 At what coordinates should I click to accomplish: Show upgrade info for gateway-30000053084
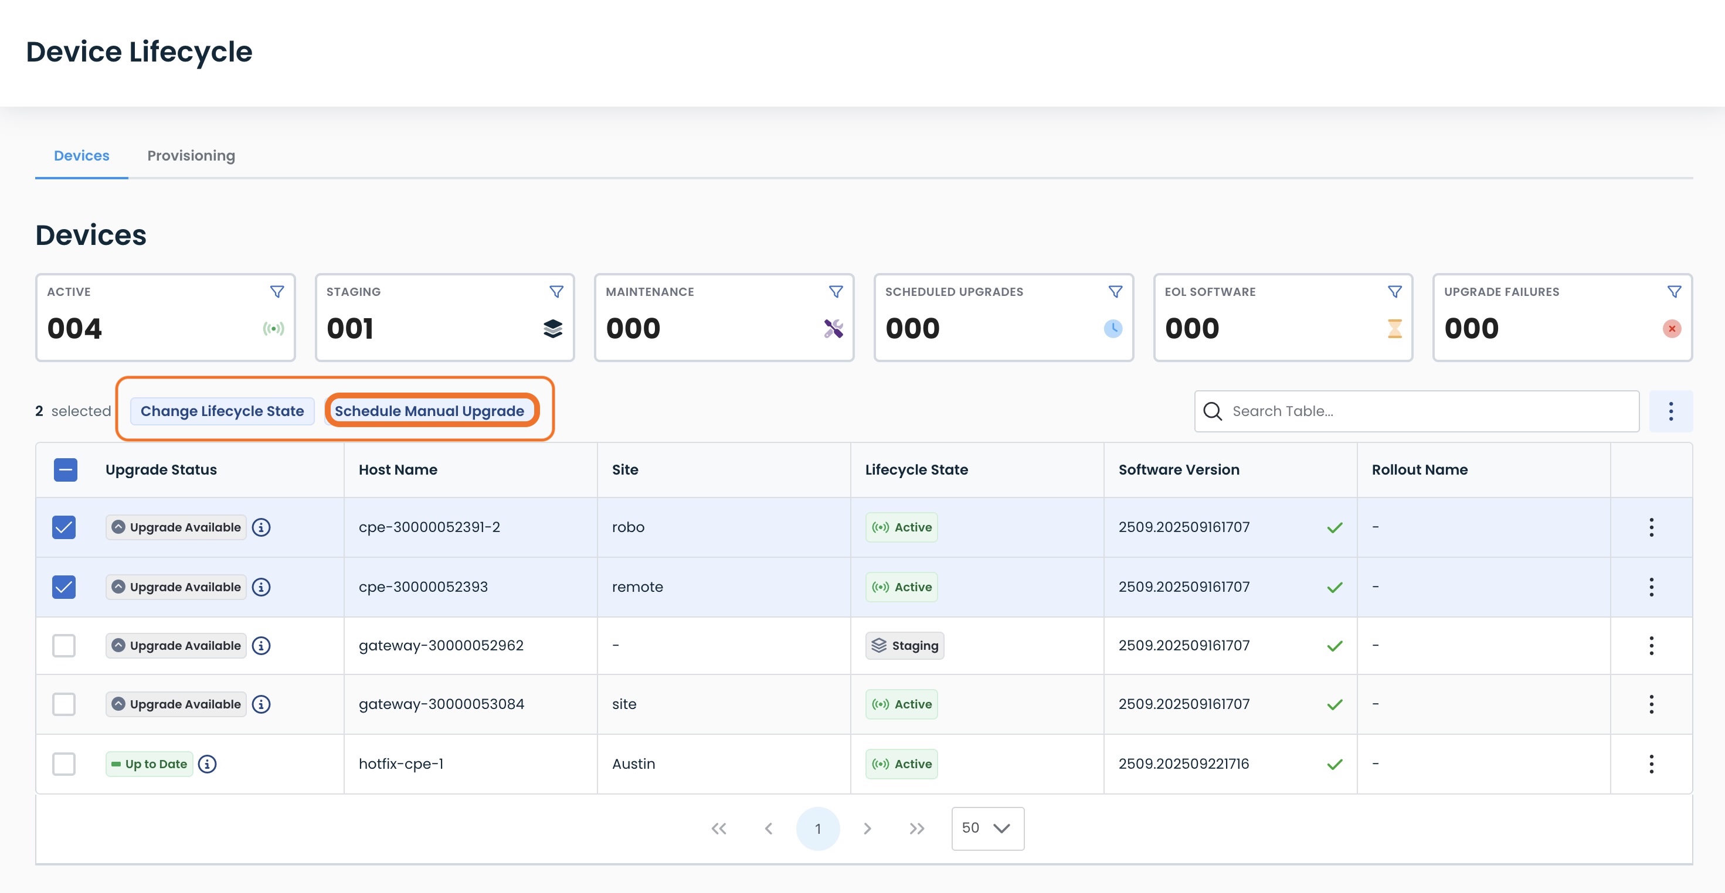(x=261, y=704)
